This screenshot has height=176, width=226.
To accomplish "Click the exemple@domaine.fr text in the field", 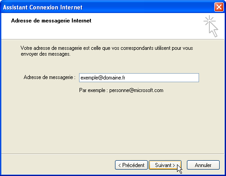I will point(103,78).
